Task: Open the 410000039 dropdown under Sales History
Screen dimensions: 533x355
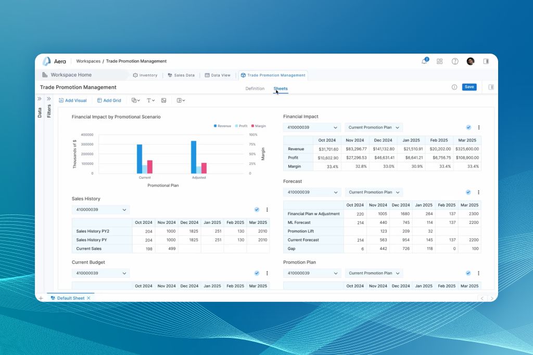Action: click(x=100, y=209)
